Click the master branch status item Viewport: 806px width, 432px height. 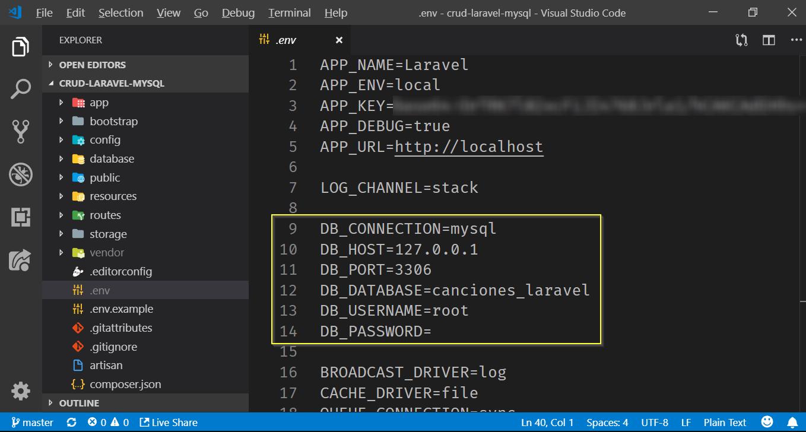coord(32,423)
